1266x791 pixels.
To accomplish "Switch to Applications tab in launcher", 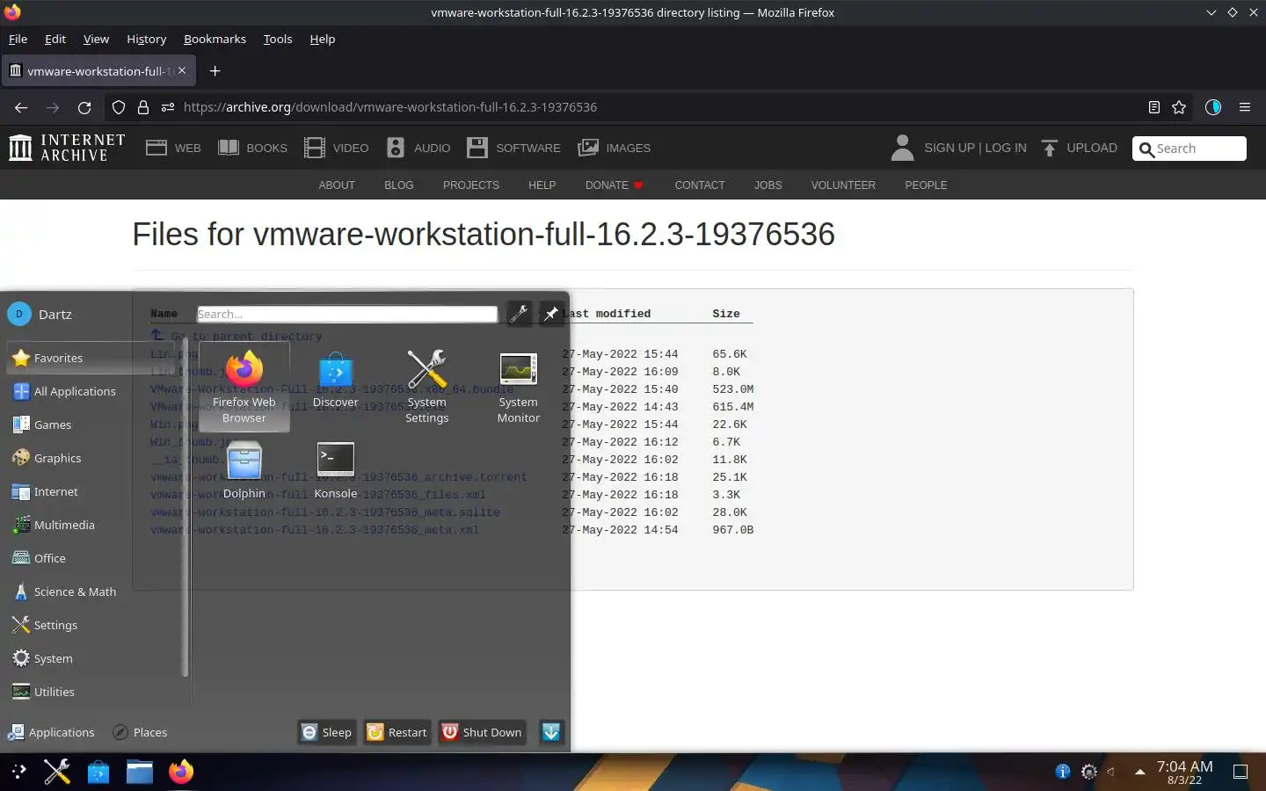I will click(x=51, y=732).
